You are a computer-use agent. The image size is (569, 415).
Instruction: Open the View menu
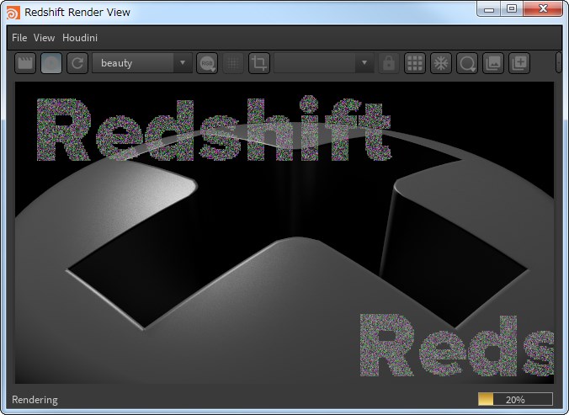[x=44, y=38]
